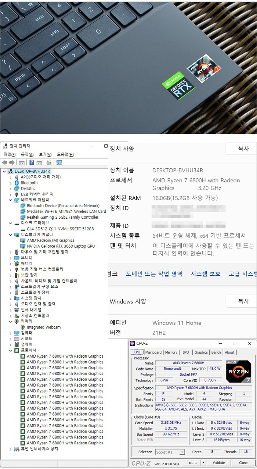Click the MediaTek Wi-Fi 6 adapter icon
This screenshot has width=257, height=469.
[x=23, y=211]
